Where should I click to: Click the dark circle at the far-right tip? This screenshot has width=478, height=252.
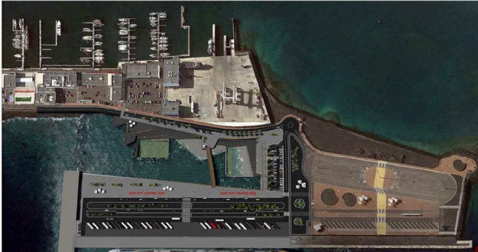459,165
